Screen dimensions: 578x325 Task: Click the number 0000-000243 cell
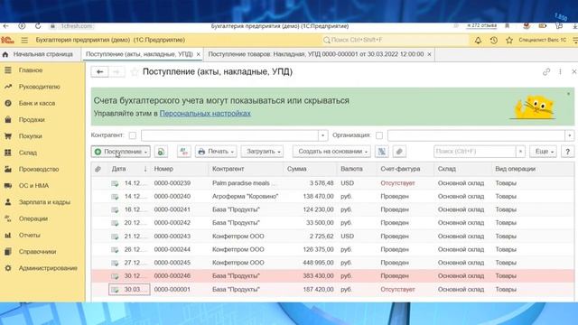172,237
